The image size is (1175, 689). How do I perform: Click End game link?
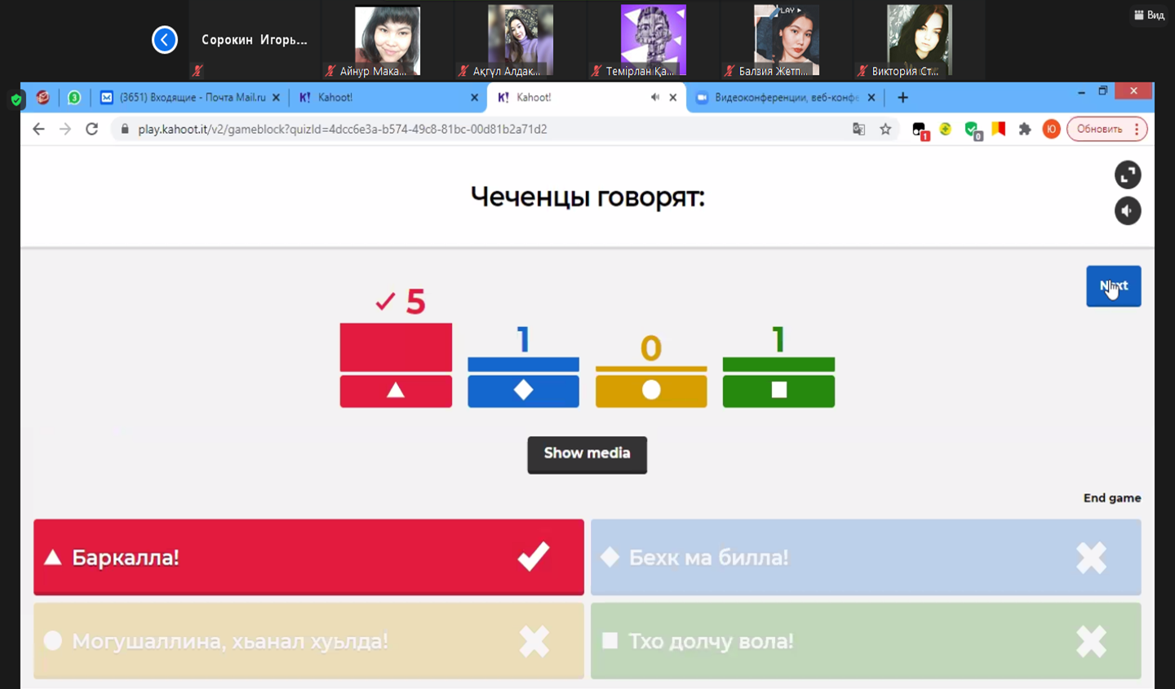(1111, 498)
